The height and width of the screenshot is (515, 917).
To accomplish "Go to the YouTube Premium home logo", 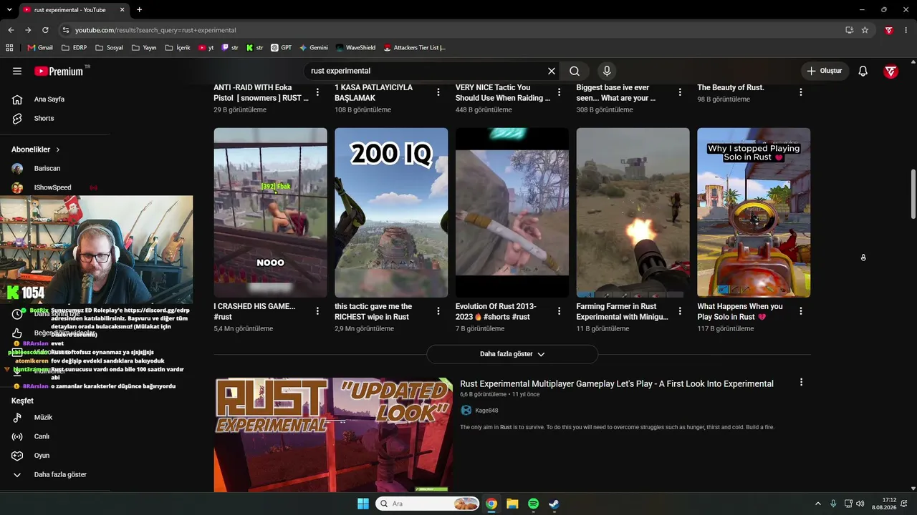I will coord(59,71).
